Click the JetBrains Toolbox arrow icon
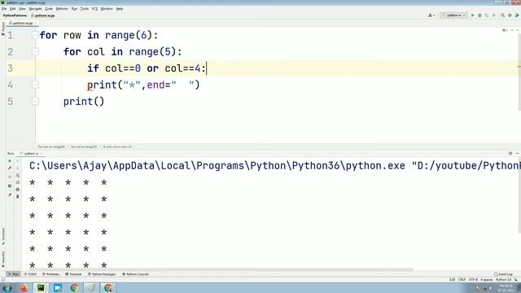This screenshot has height=293, width=521. pos(517,15)
